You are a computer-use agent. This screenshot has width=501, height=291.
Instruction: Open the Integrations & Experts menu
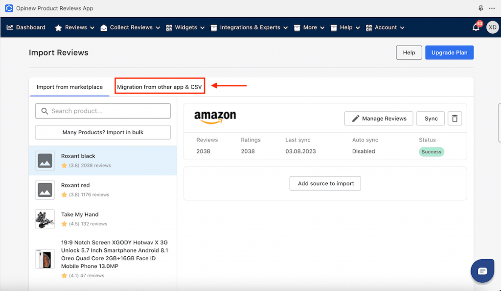249,27
